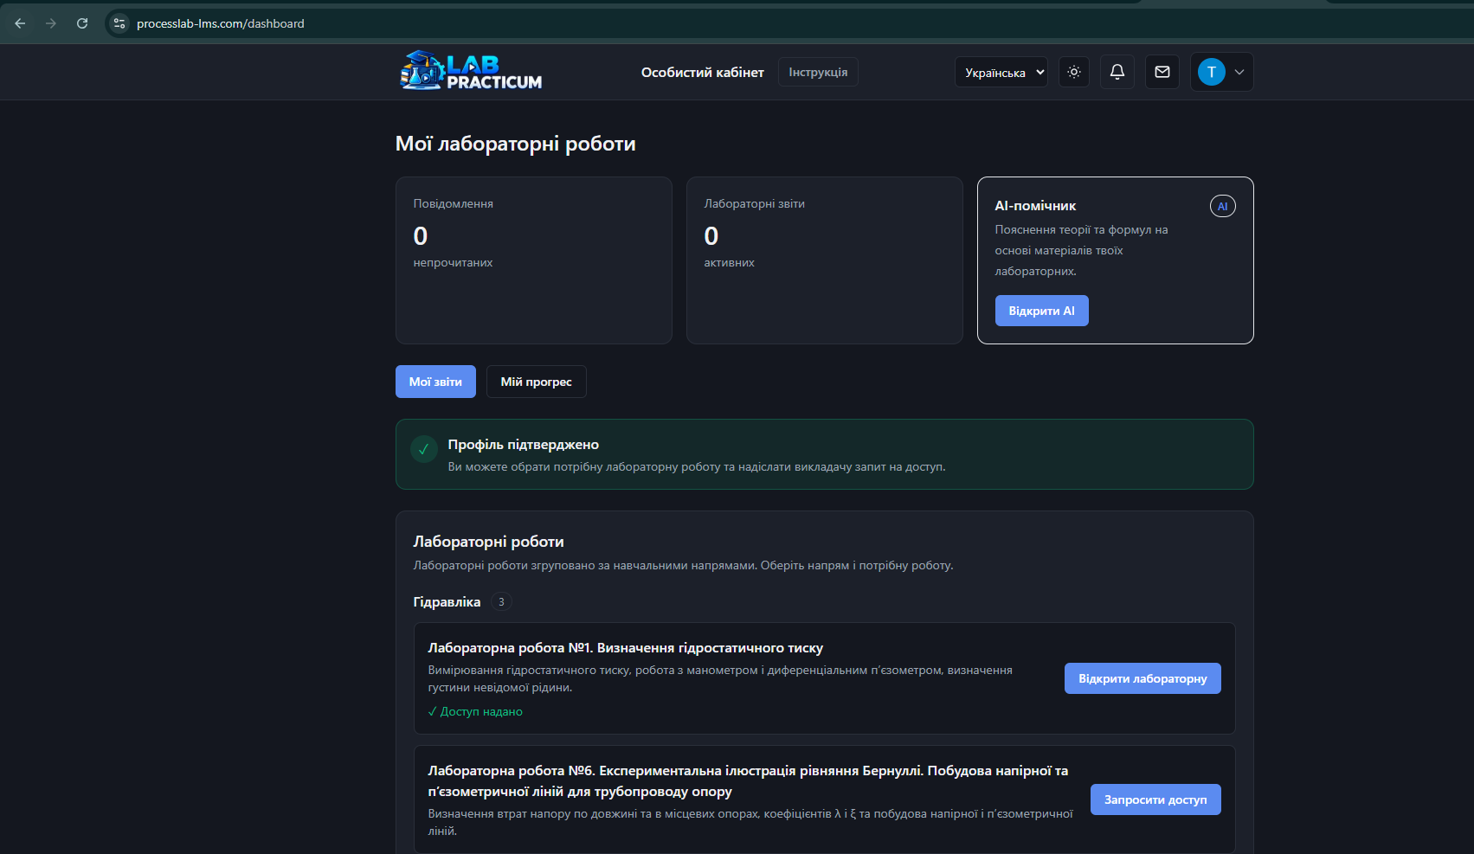Click the Відкрити AI button
The image size is (1474, 854).
[1042, 311]
